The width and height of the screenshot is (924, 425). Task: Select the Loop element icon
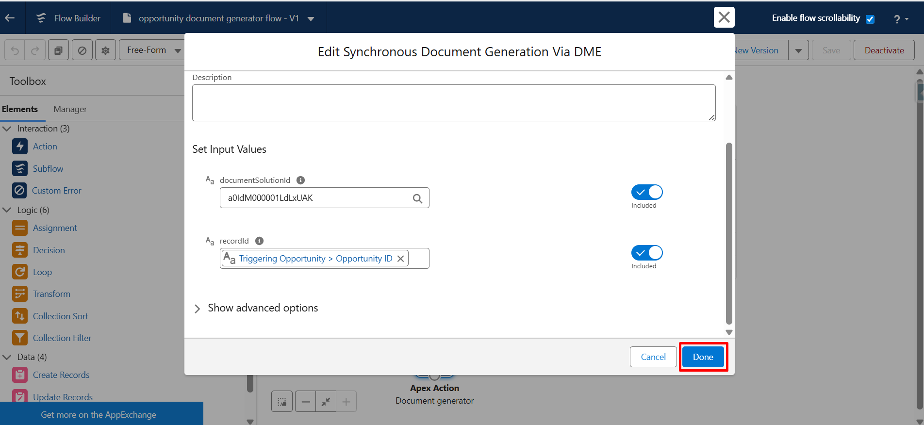point(20,272)
